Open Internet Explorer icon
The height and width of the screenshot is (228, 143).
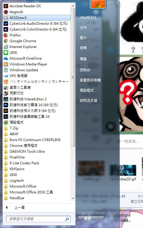6,47
